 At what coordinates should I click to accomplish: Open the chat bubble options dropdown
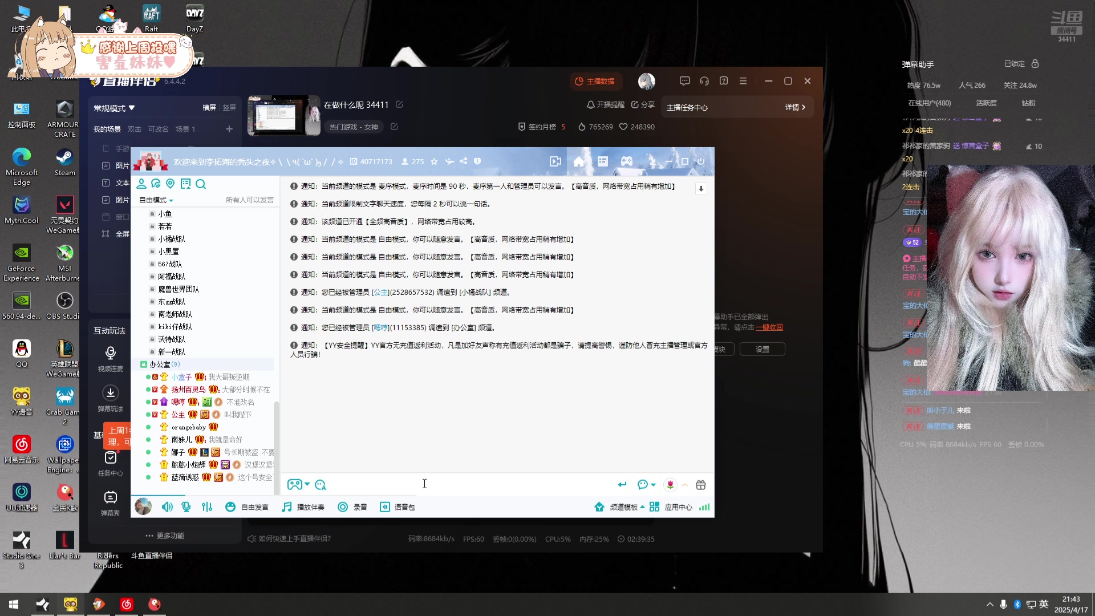pos(647,485)
